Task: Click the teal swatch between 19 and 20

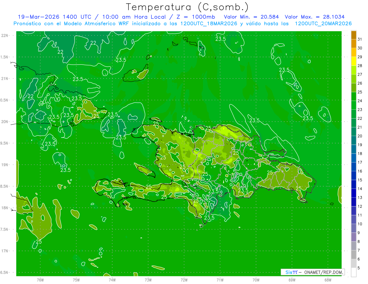Action: point(354,140)
